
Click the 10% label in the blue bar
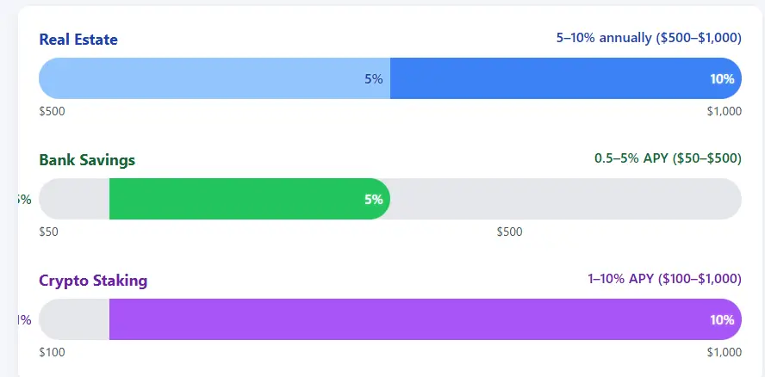(x=722, y=79)
